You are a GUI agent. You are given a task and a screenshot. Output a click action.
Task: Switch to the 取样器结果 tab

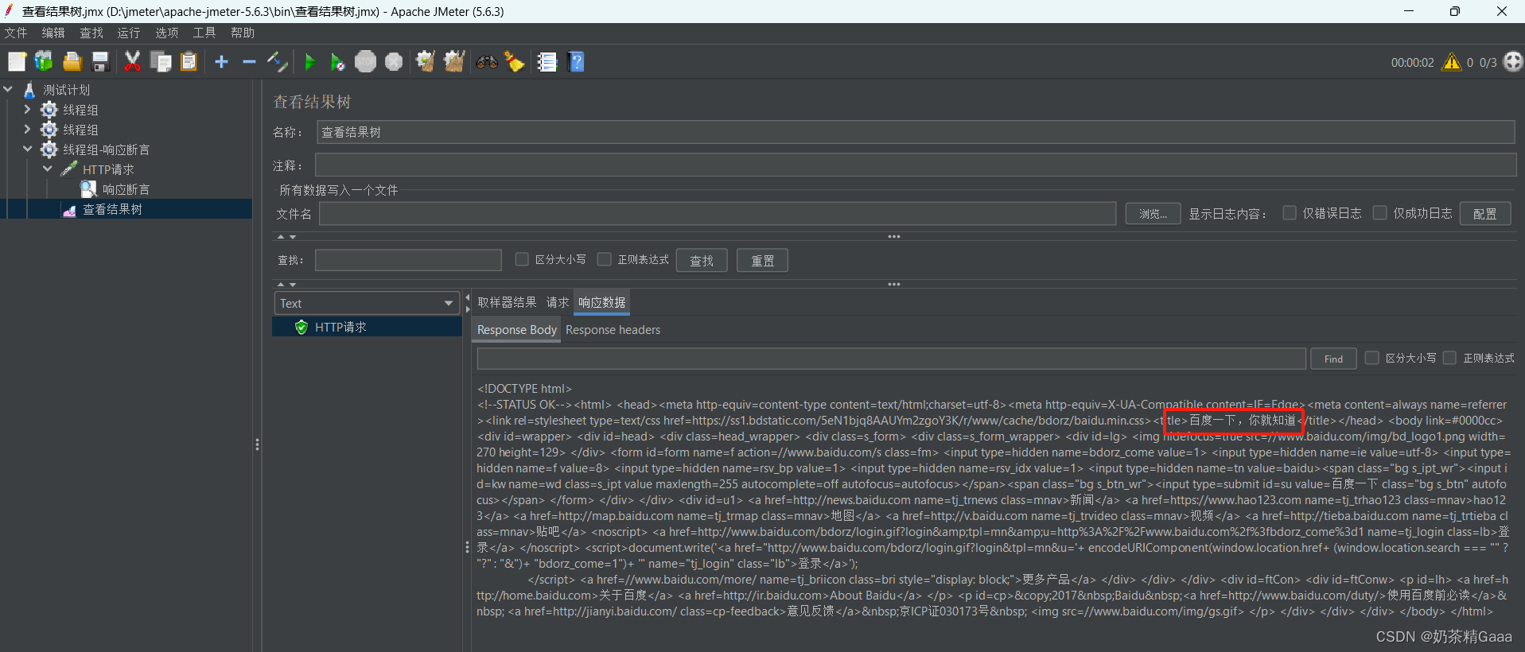click(507, 302)
